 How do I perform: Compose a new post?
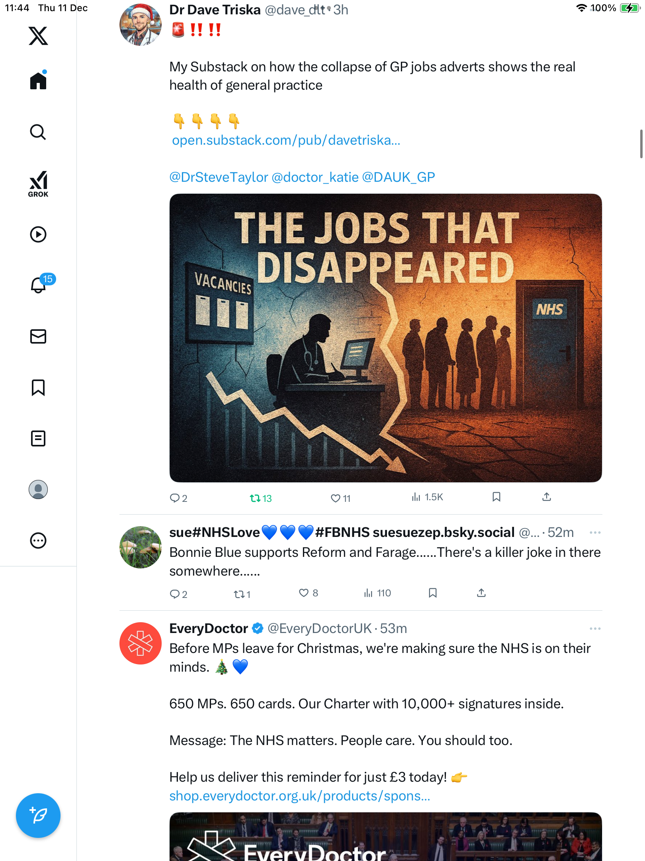point(38,816)
